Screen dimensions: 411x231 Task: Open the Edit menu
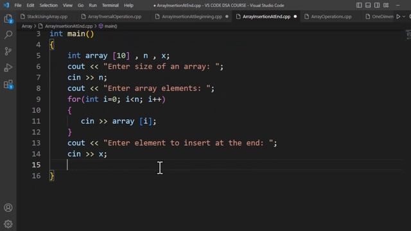pyautogui.click(x=30, y=5)
